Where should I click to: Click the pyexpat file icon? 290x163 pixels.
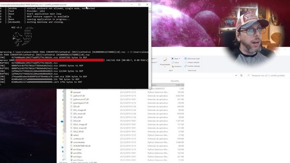click(x=72, y=92)
